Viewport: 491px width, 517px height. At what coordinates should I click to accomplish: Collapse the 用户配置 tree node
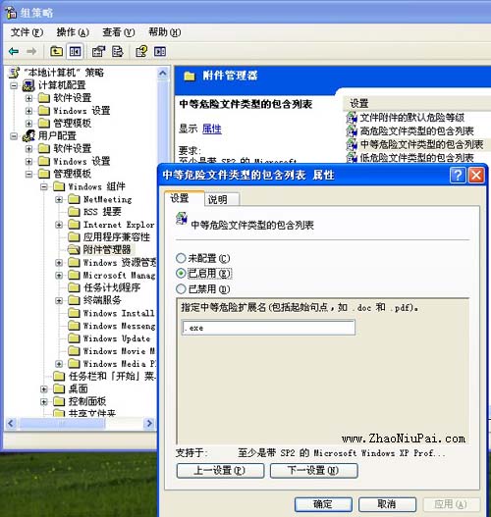tap(14, 135)
